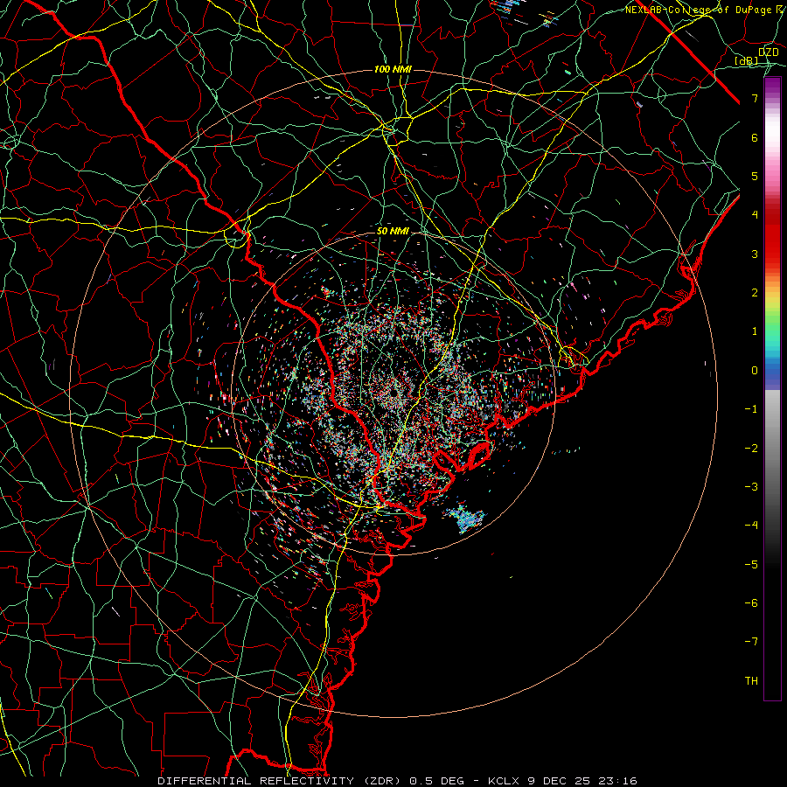
Task: Click the "4" value on the scale
Action: (755, 215)
